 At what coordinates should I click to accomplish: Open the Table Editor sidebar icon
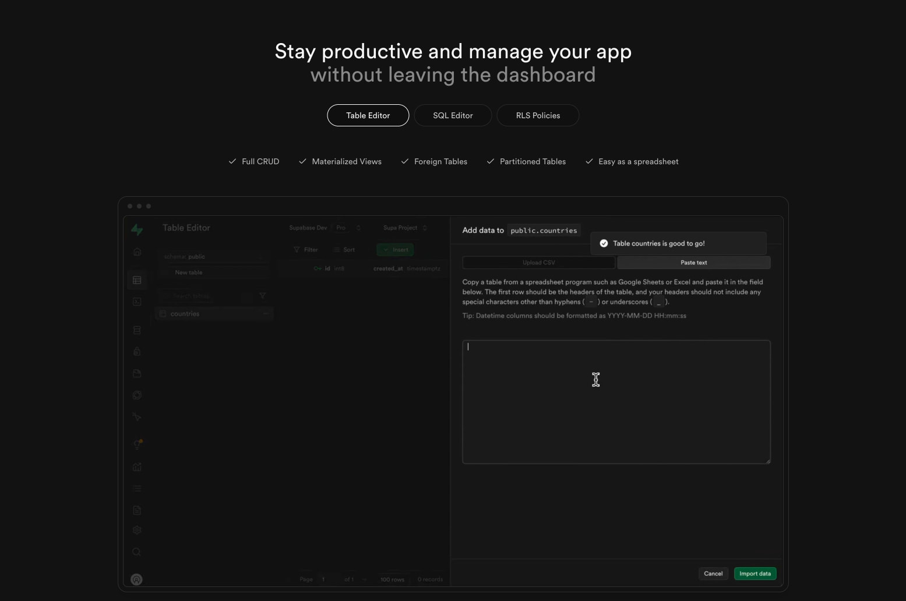(x=137, y=280)
